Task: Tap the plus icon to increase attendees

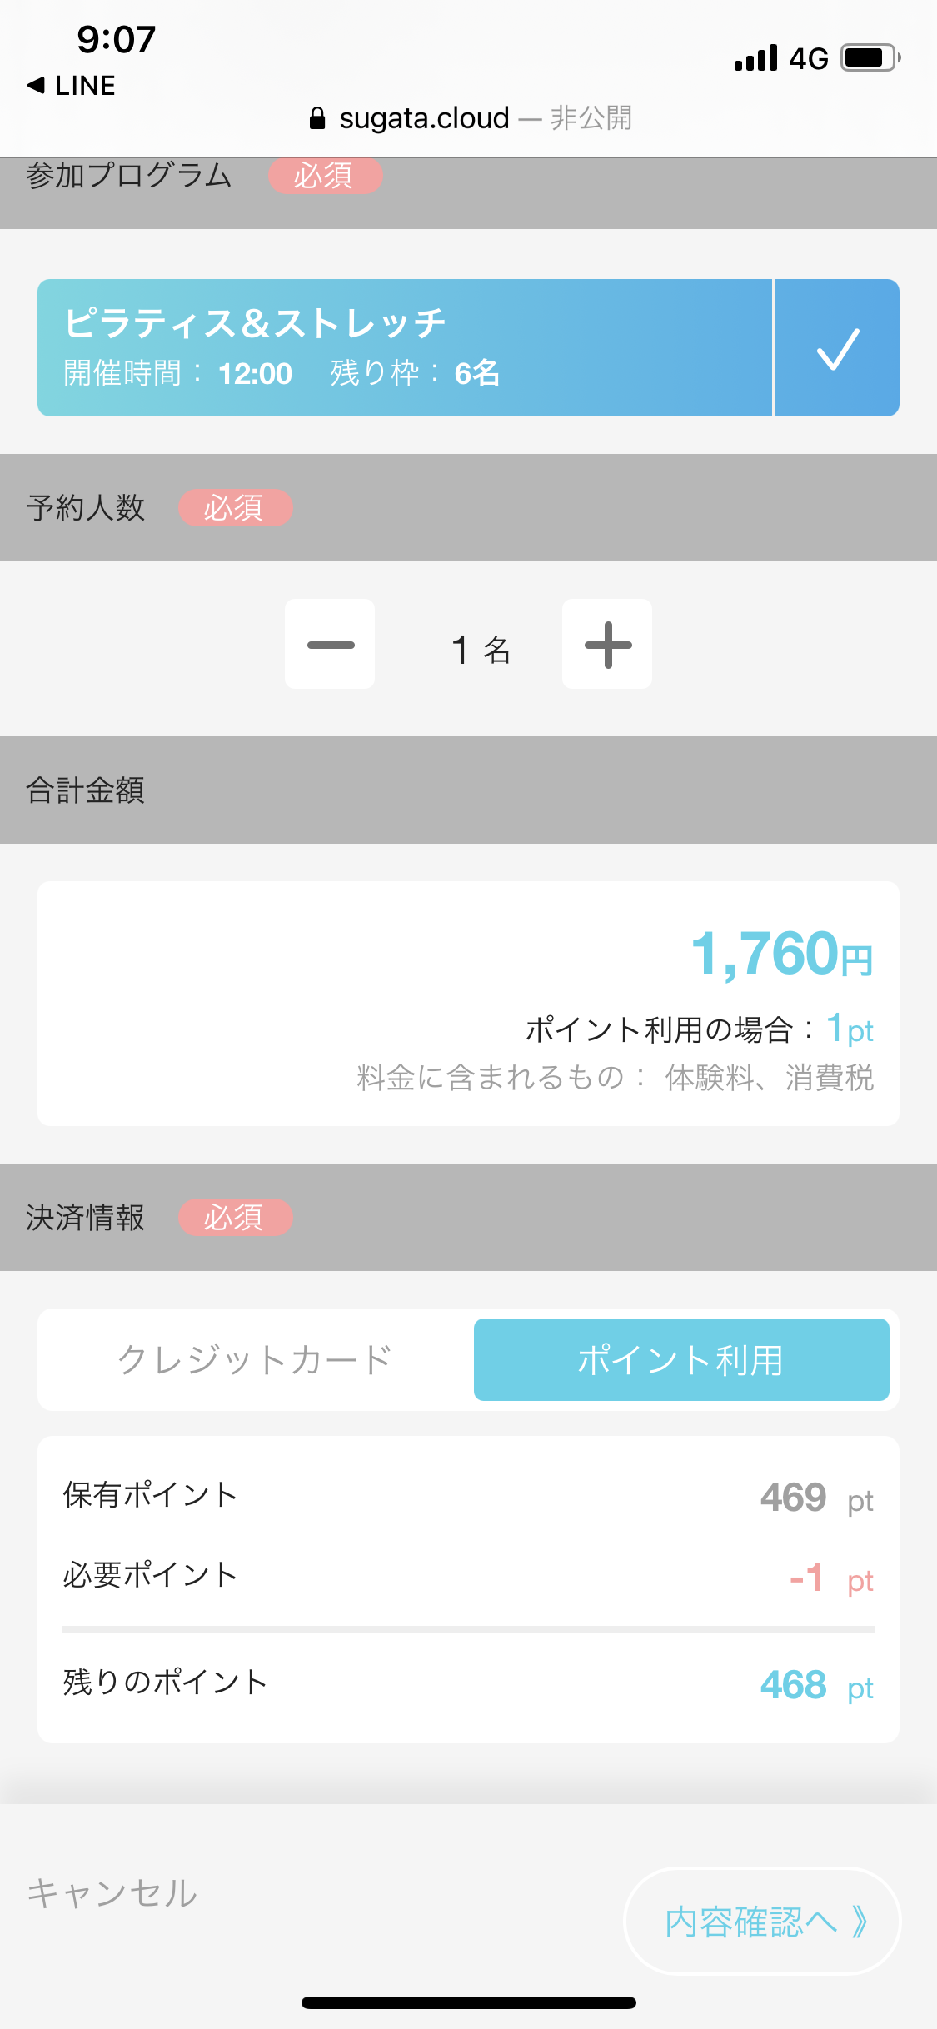Action: [x=607, y=643]
